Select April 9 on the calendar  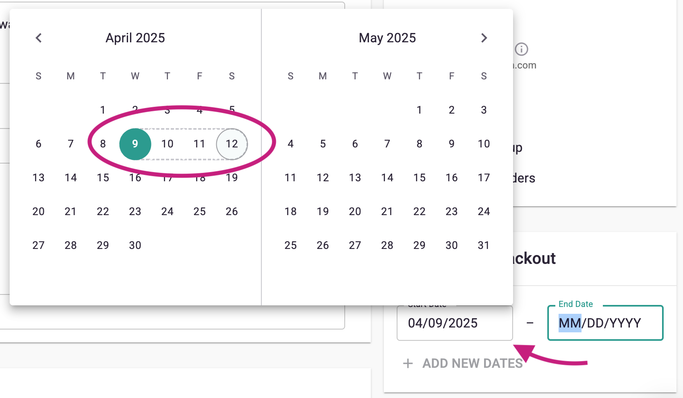pos(135,144)
